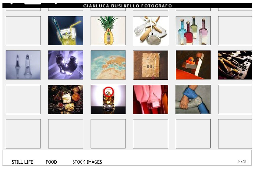Viewport: 255px width, 169px height.
Task: Select the kitchen utensils and rolling pins thumbnail
Action: (151, 31)
